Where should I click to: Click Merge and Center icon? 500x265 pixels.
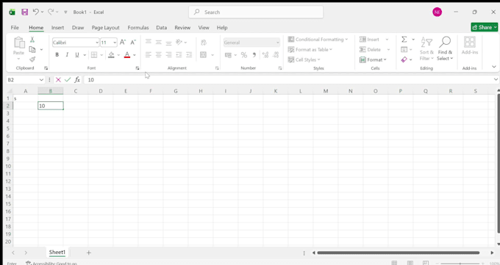204,55
